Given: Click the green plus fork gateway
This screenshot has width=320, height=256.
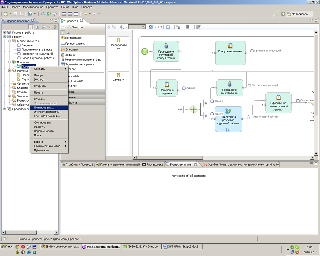Looking at the screenshot, I should pos(193,109).
